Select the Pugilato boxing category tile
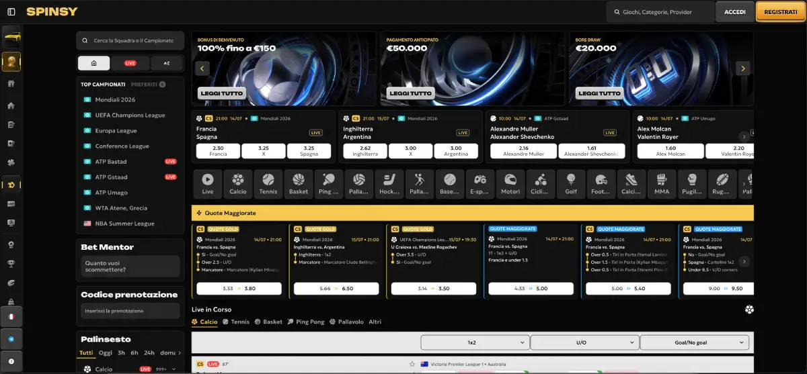Viewport: 807px width, 374px height. (692, 183)
